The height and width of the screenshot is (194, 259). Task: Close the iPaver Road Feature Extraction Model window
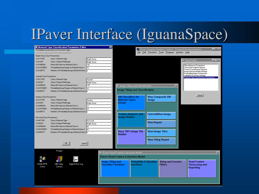tap(218, 152)
